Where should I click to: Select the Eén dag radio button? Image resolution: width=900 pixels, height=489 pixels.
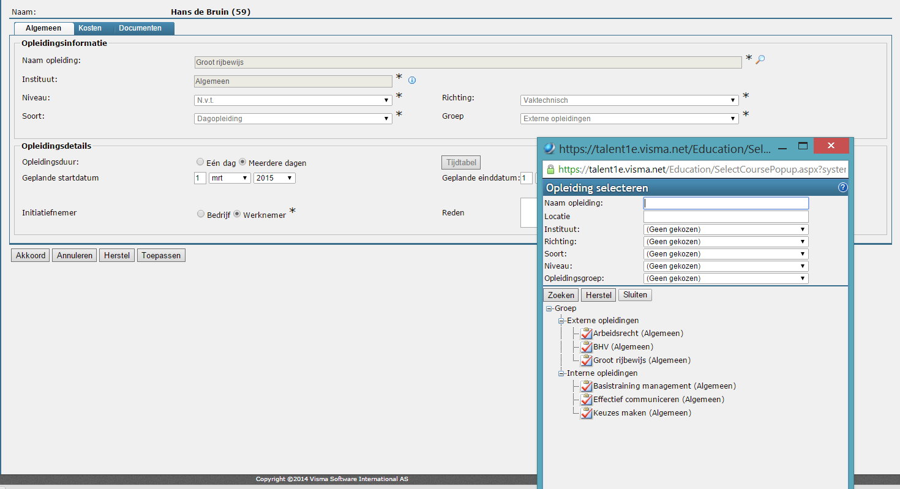pos(200,162)
